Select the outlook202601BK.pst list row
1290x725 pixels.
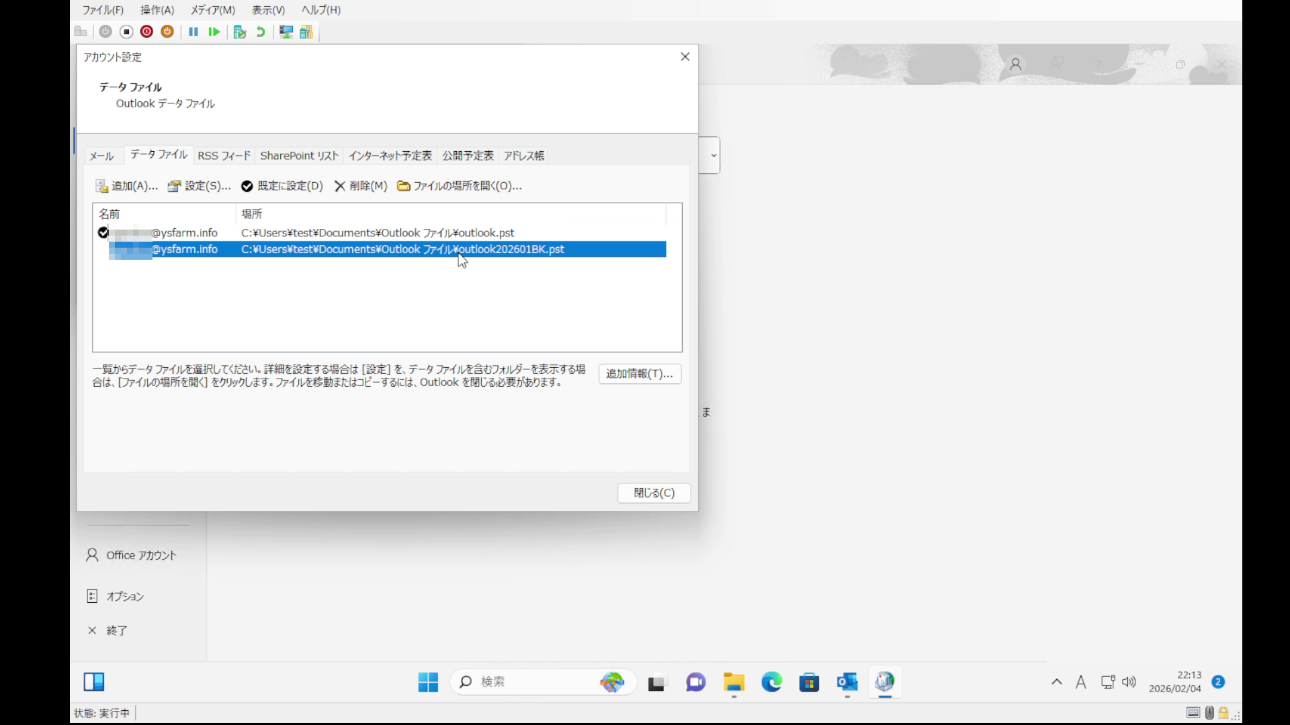[x=402, y=249]
